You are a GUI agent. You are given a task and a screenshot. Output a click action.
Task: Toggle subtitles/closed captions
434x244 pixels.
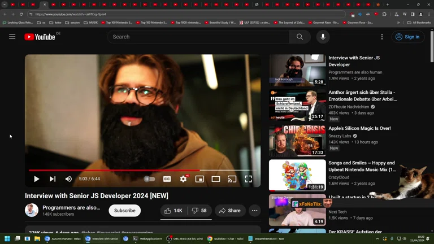(167, 179)
